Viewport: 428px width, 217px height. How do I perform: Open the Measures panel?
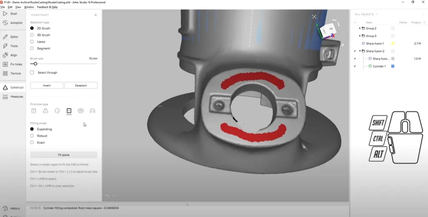(x=13, y=97)
